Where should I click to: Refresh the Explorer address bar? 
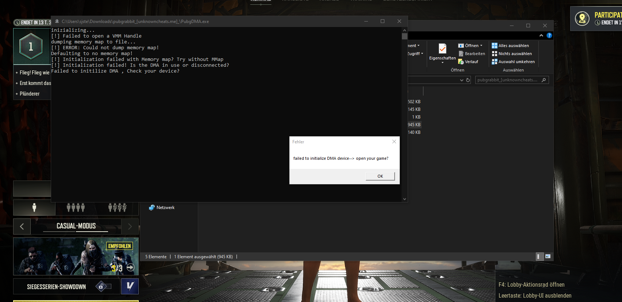tap(468, 80)
